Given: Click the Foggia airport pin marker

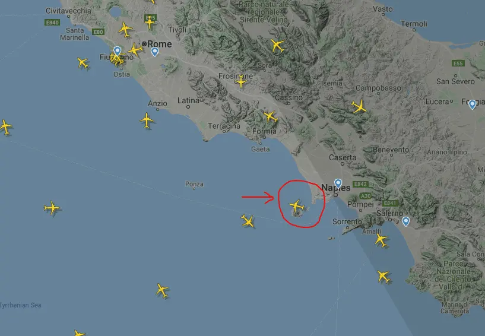Looking at the screenshot, I should coord(472,104).
